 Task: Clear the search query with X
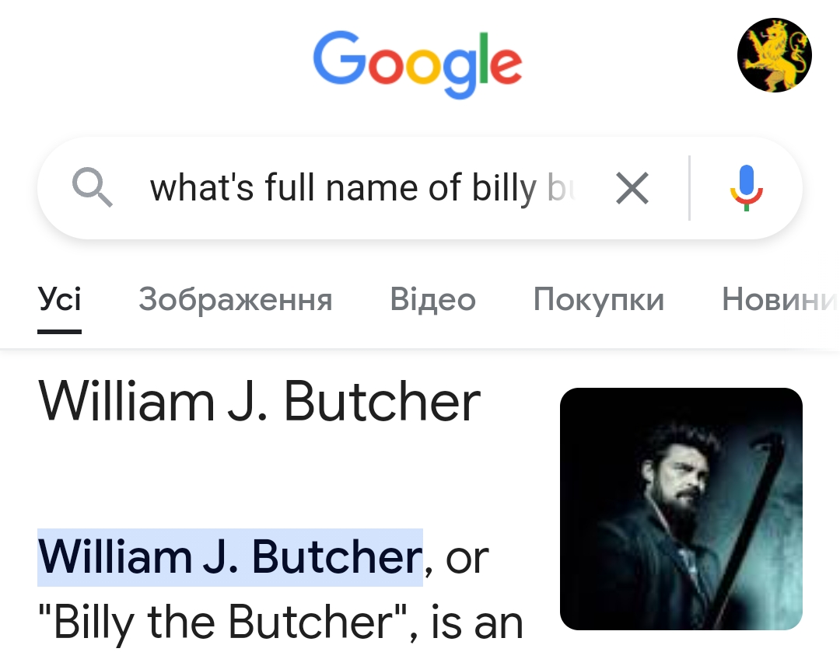[x=632, y=188]
